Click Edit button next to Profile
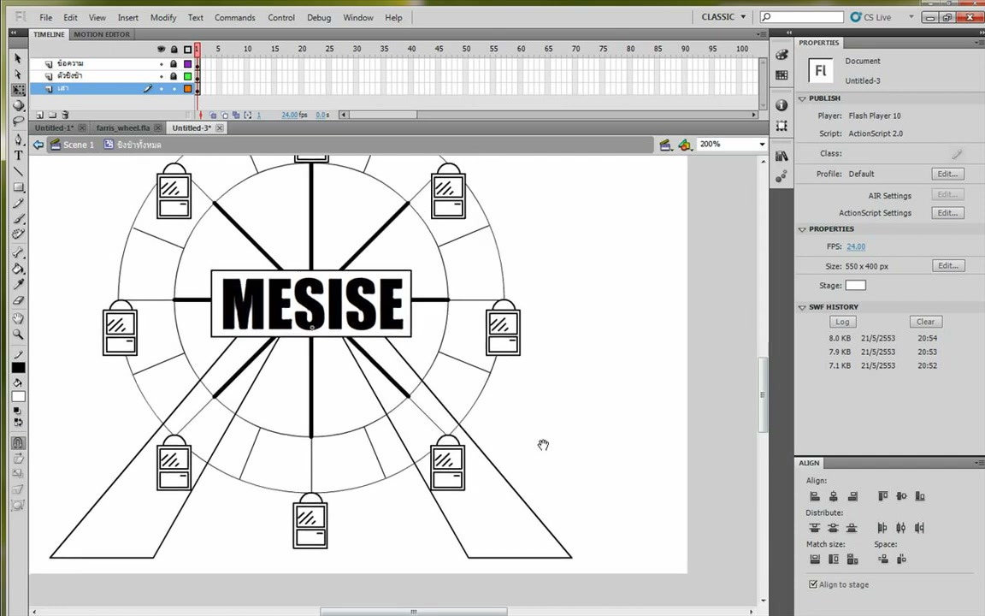Screen dimensions: 985x616 pos(947,175)
